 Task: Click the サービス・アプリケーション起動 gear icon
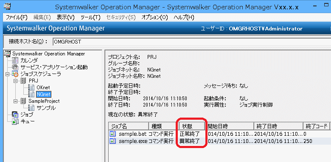(x=15, y=67)
